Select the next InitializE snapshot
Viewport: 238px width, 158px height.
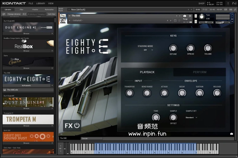[170, 21]
